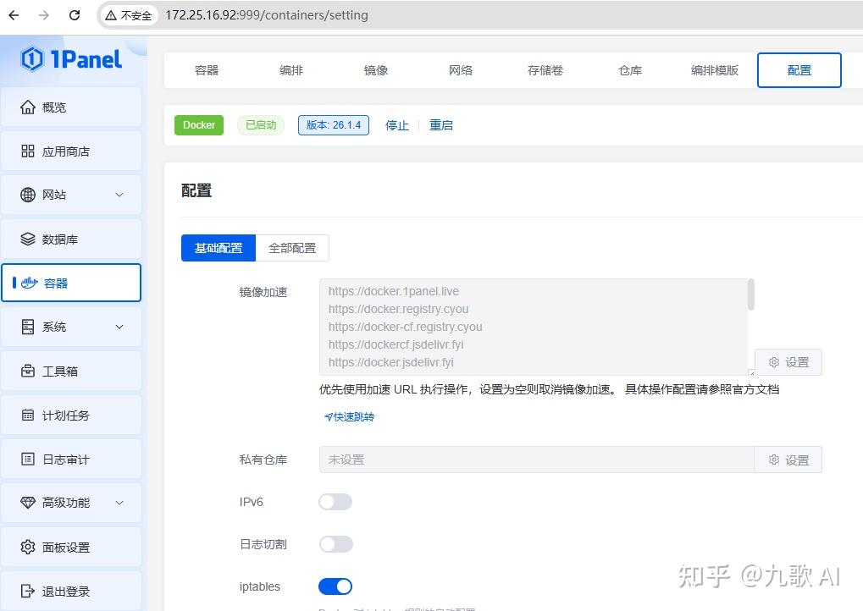This screenshot has height=611, width=863.
Task: Click the 快速跳转 link
Action: (x=350, y=417)
